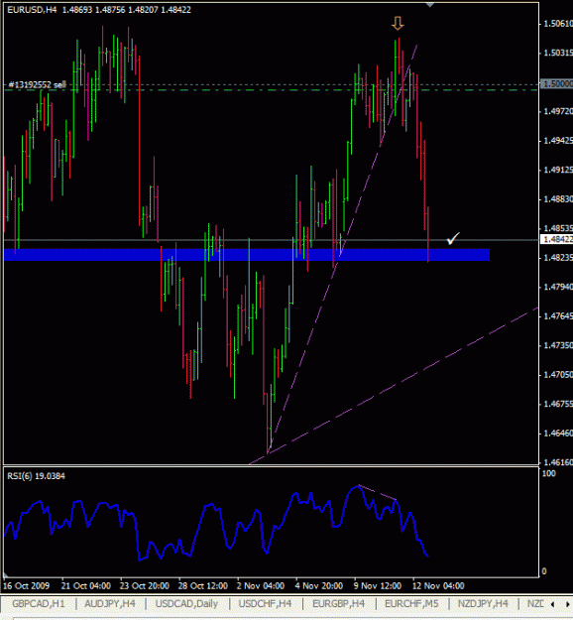Click the 1.47645 price scale value
The width and height of the screenshot is (573, 620).
[558, 316]
